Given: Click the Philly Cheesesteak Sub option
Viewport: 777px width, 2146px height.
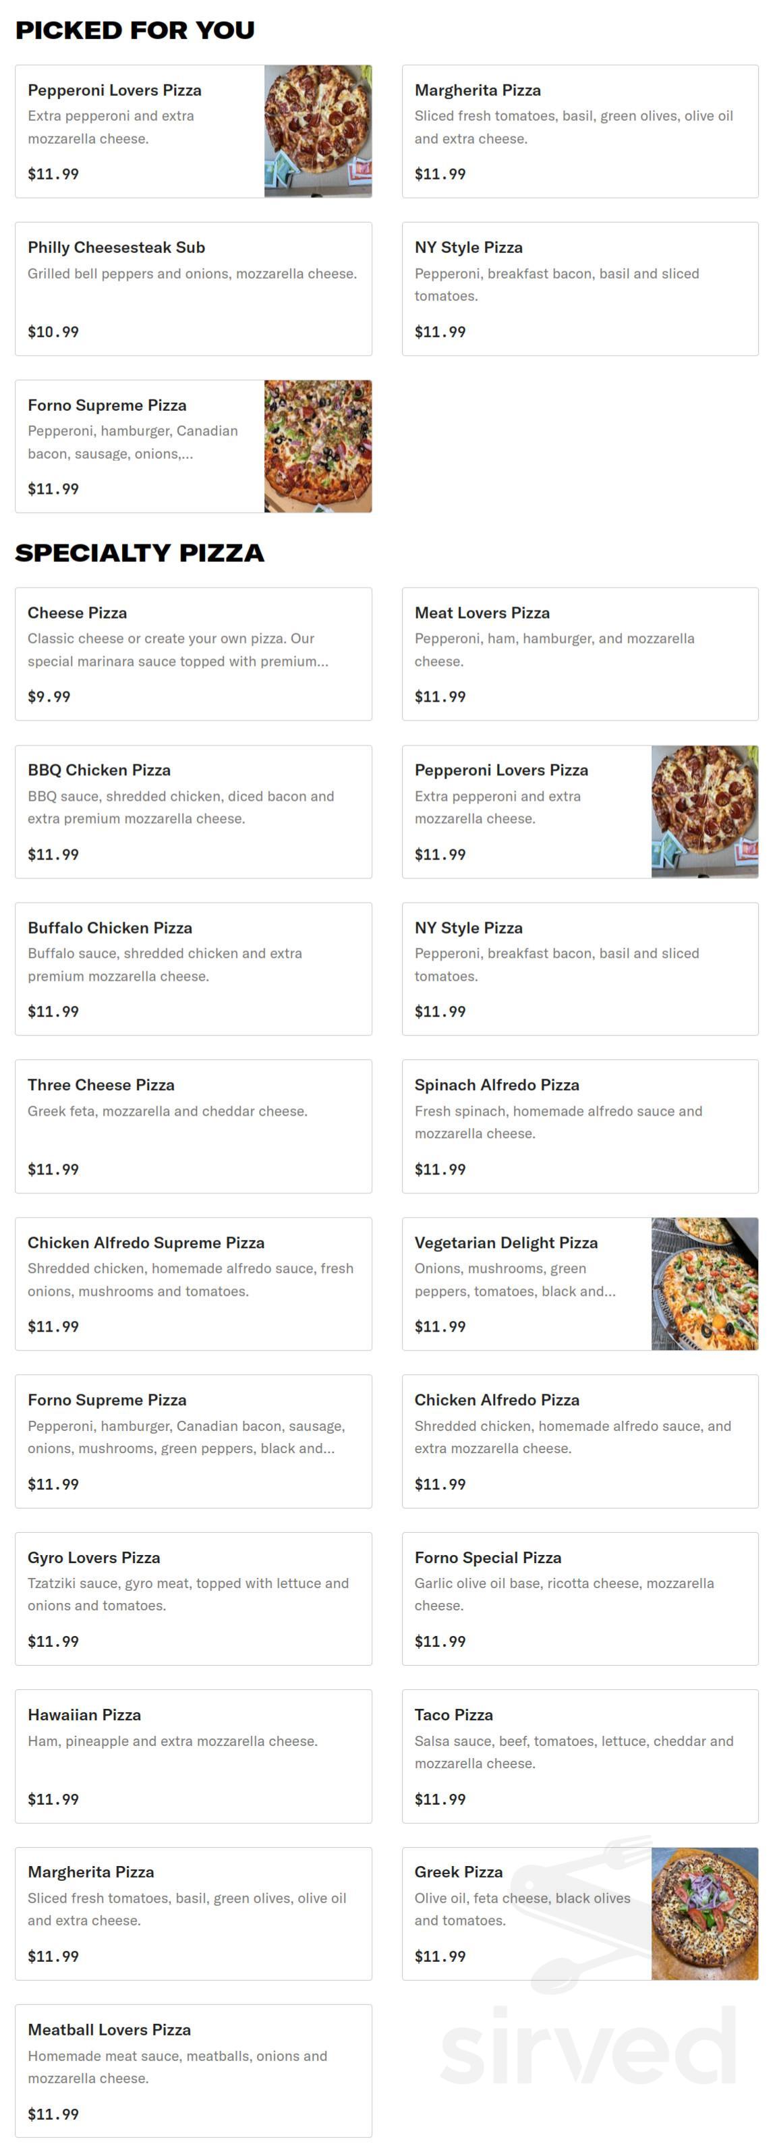Looking at the screenshot, I should pyautogui.click(x=192, y=287).
